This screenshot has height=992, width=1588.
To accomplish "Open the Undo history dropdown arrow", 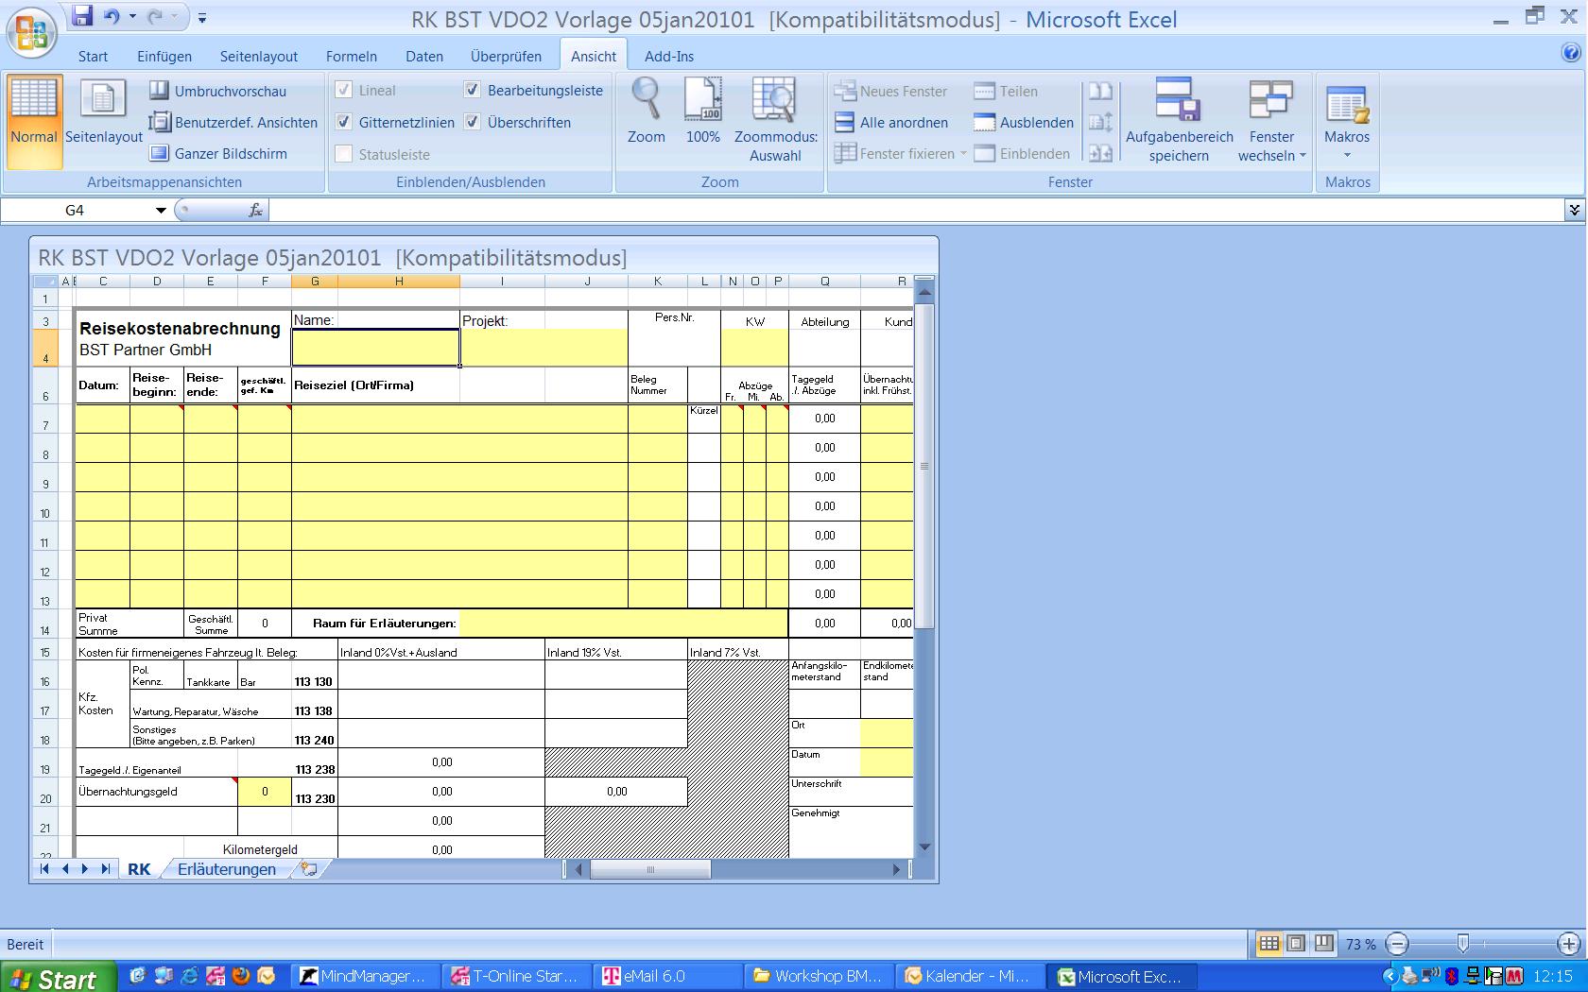I will tap(132, 16).
